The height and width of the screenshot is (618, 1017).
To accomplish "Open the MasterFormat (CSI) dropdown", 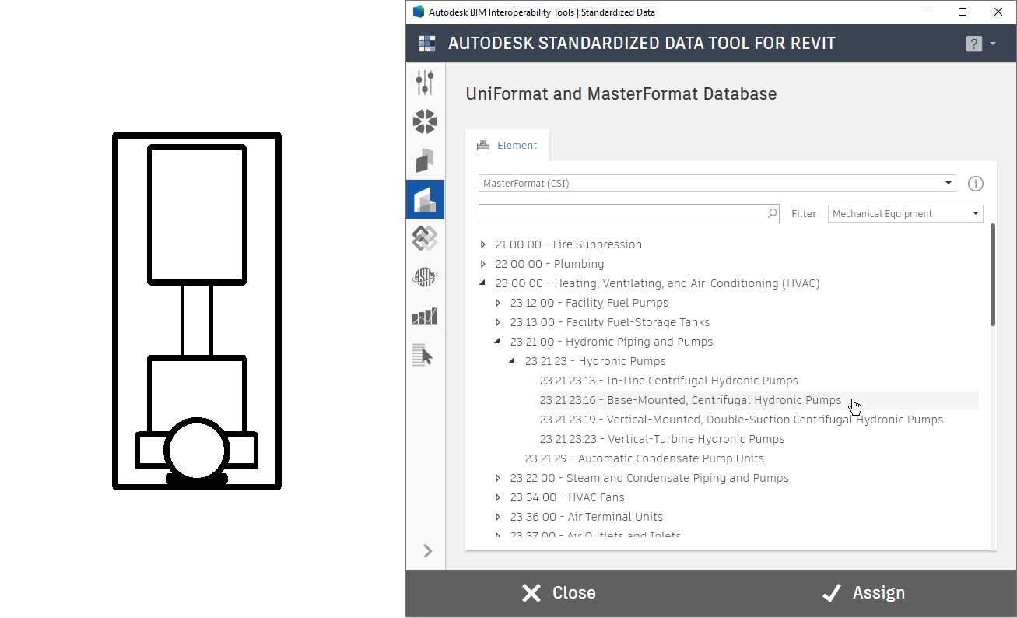I will (949, 183).
